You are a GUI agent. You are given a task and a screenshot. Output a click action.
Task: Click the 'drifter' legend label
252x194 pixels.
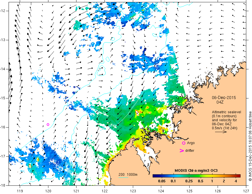coord(190,151)
